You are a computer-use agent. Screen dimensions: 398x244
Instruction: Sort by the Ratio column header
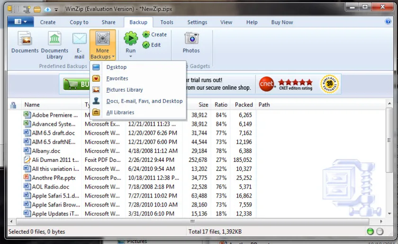pos(221,105)
